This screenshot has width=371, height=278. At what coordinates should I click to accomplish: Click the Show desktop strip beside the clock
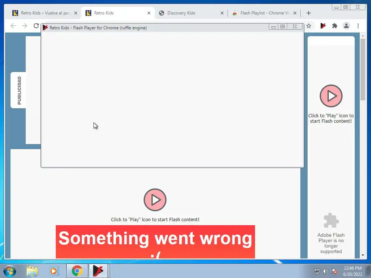(368, 271)
